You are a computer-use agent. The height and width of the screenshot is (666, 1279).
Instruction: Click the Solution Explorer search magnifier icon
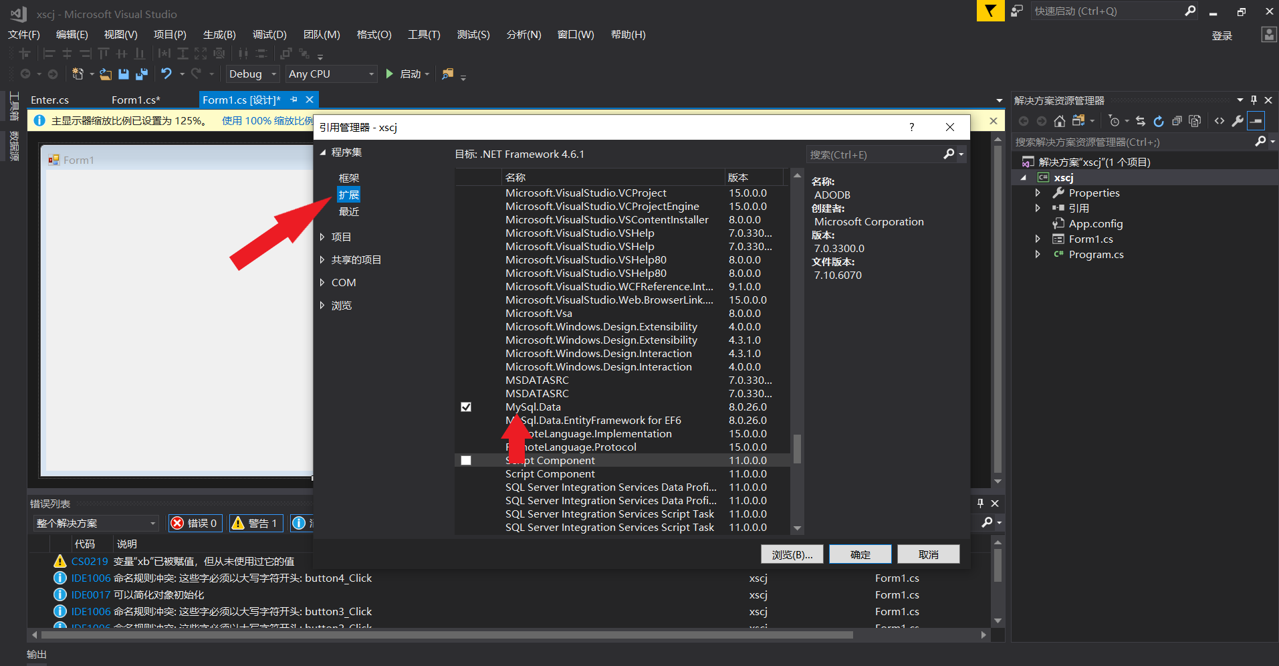(x=1260, y=142)
